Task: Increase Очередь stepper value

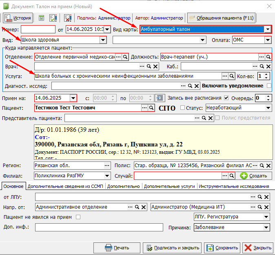Action: [x=268, y=96]
